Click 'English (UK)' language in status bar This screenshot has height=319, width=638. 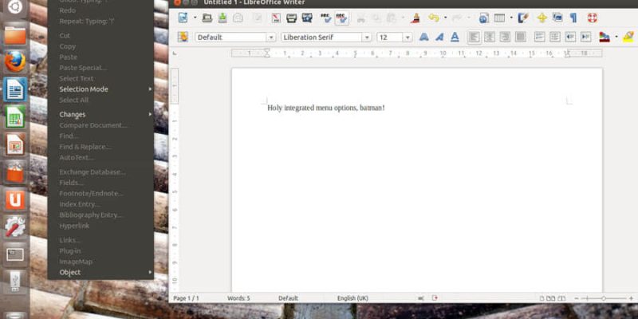pos(352,298)
